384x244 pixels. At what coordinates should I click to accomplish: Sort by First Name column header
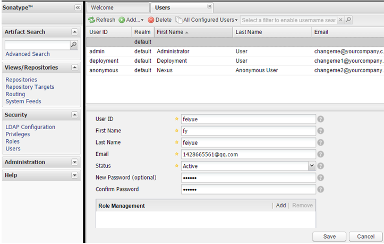(193, 32)
